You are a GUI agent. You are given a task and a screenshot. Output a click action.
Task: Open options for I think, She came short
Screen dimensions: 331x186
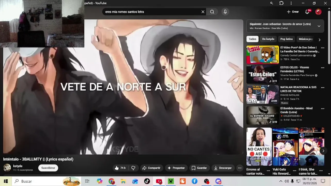(321, 171)
